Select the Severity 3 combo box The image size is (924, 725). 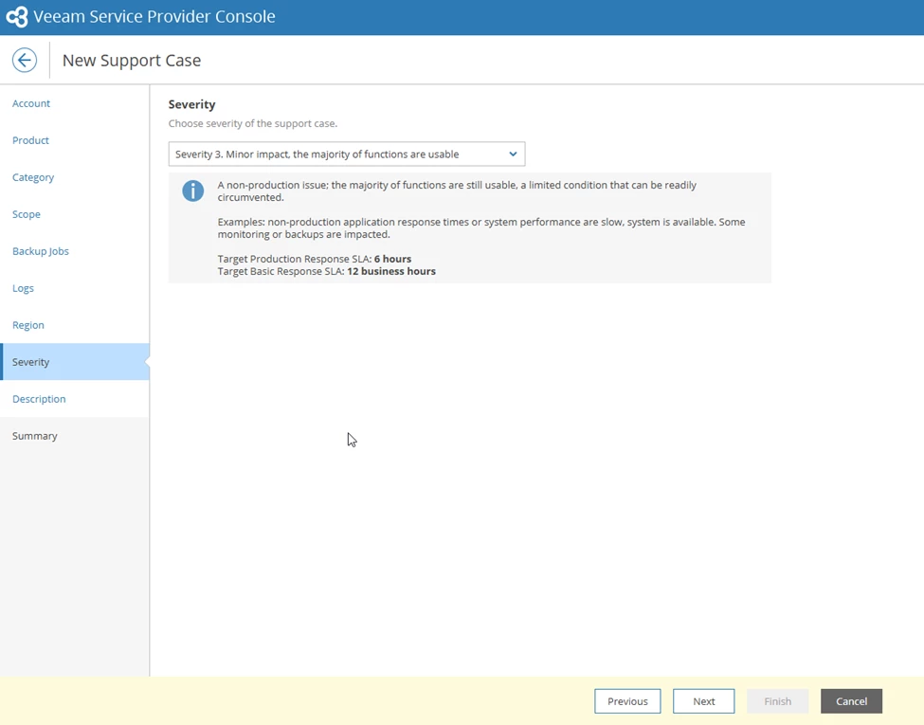pyautogui.click(x=347, y=154)
